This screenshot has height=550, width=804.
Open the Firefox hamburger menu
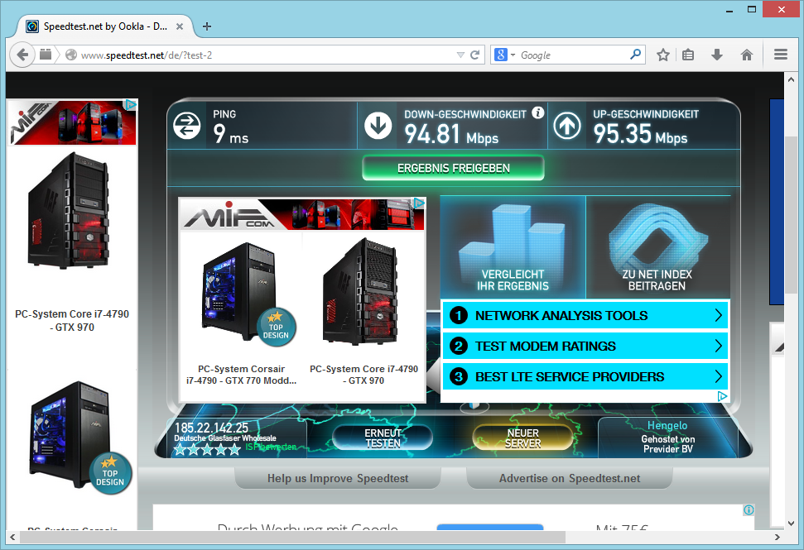click(781, 55)
